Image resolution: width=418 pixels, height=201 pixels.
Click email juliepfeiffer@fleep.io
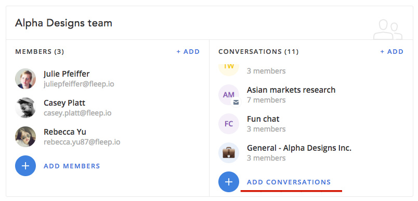click(x=79, y=84)
